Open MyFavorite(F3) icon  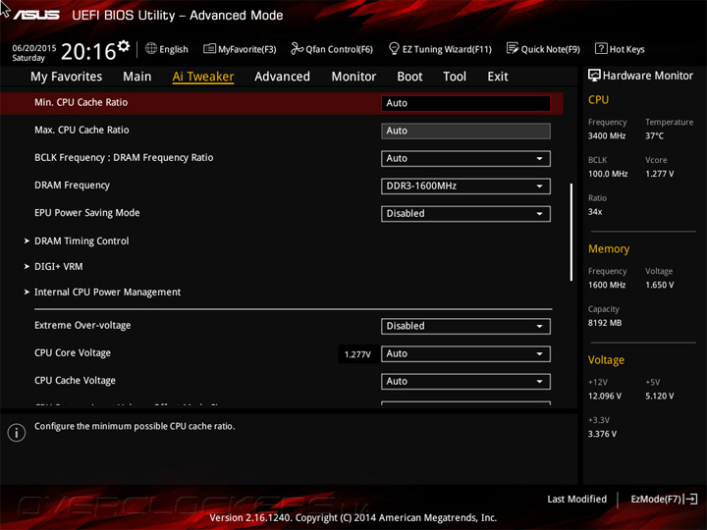point(209,49)
